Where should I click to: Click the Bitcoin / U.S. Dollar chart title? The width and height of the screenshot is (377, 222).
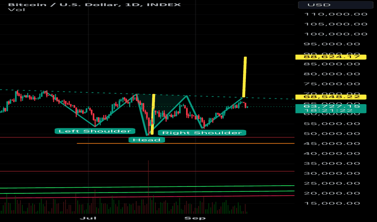pyautogui.click(x=95, y=4)
